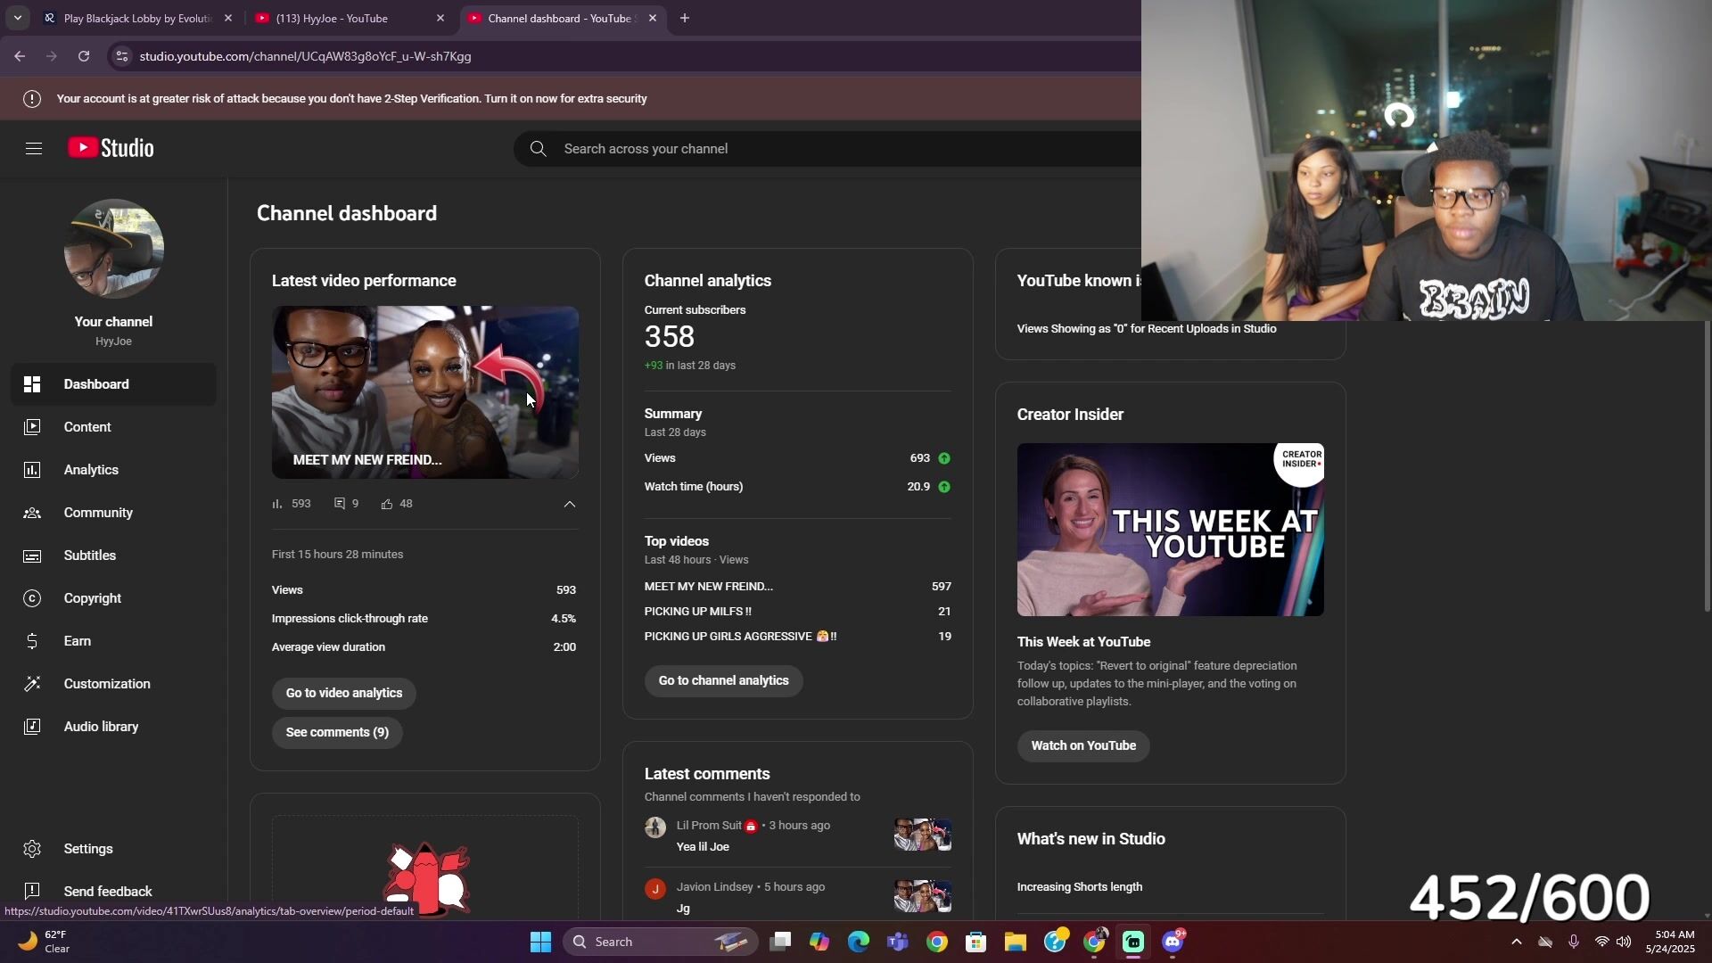Viewport: 1712px width, 963px height.
Task: Click the channel profile picture
Action: click(114, 249)
